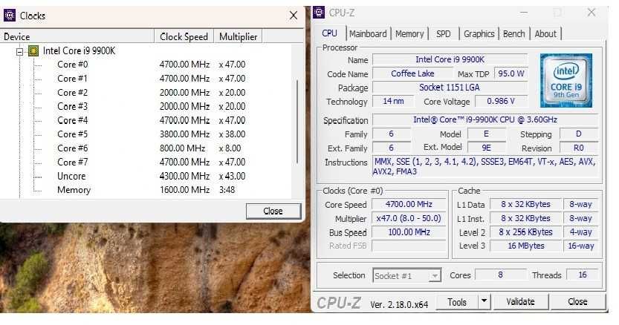Viewport: 619px width, 325px height.
Task: Click the CPU-Z window title icon
Action: tap(319, 12)
